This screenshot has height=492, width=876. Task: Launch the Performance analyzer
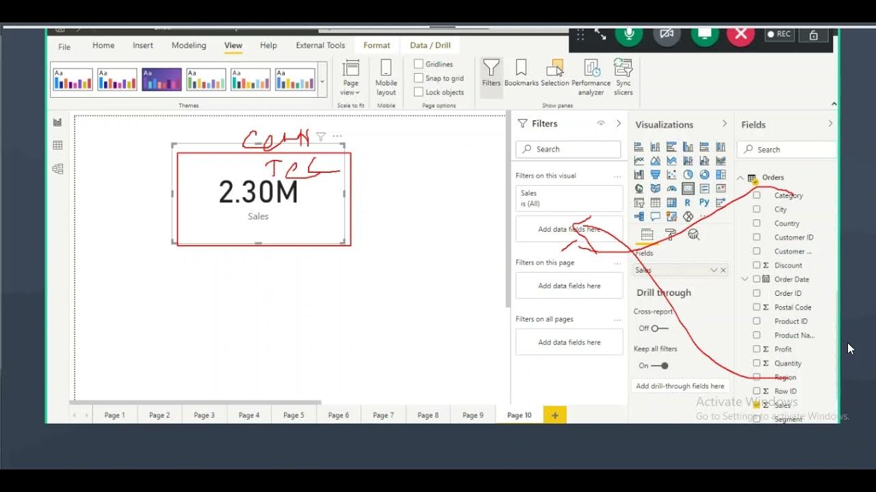[x=591, y=77]
